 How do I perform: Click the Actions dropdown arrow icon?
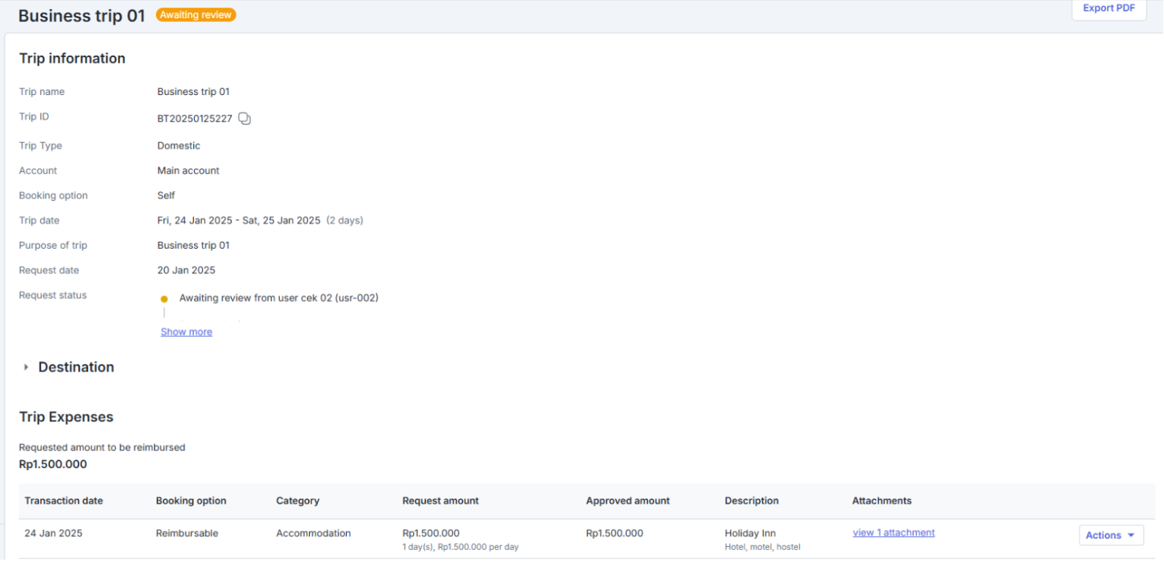click(x=1131, y=536)
